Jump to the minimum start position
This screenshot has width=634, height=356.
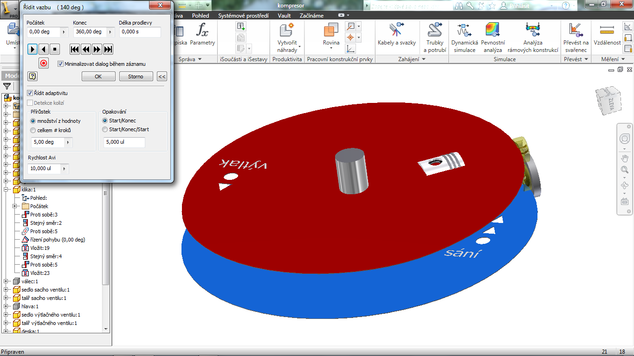[x=75, y=49]
